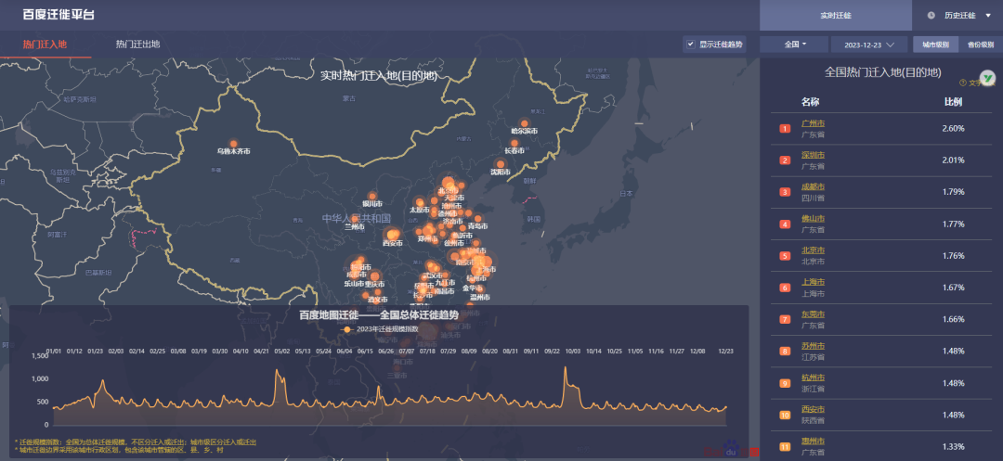Image resolution: width=1003 pixels, height=461 pixels.
Task: Click the 06/26 date label on the chart
Action: coord(385,351)
